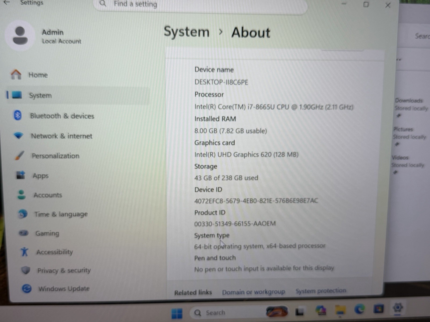Navigate to System breadcrumb

(187, 32)
